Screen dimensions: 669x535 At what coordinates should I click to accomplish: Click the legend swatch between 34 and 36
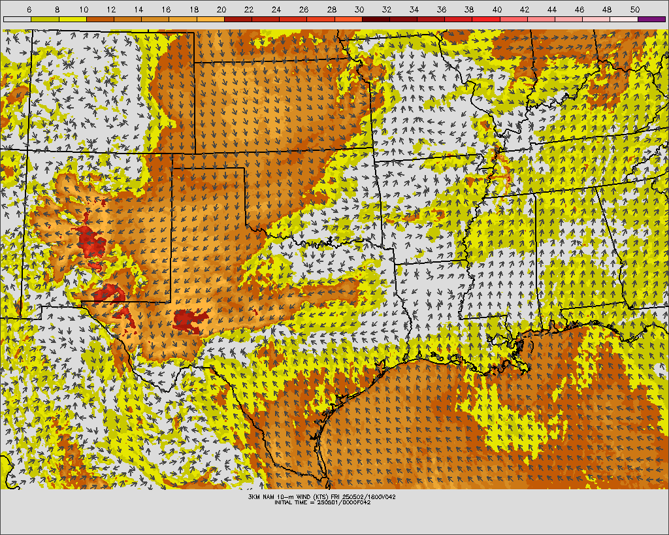coord(431,19)
